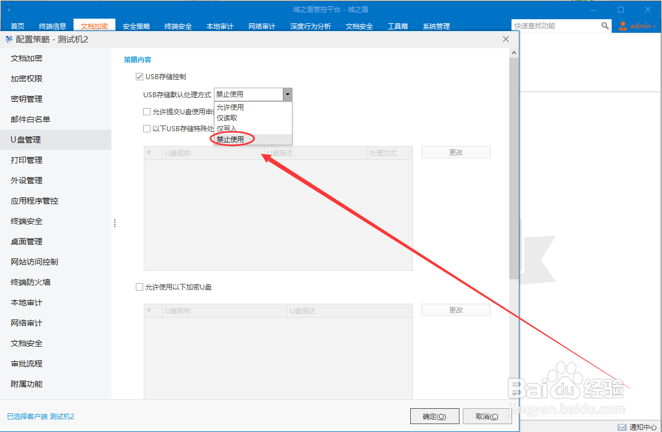
Task: Select 桌面管理 in left sidebar
Action: [x=55, y=241]
